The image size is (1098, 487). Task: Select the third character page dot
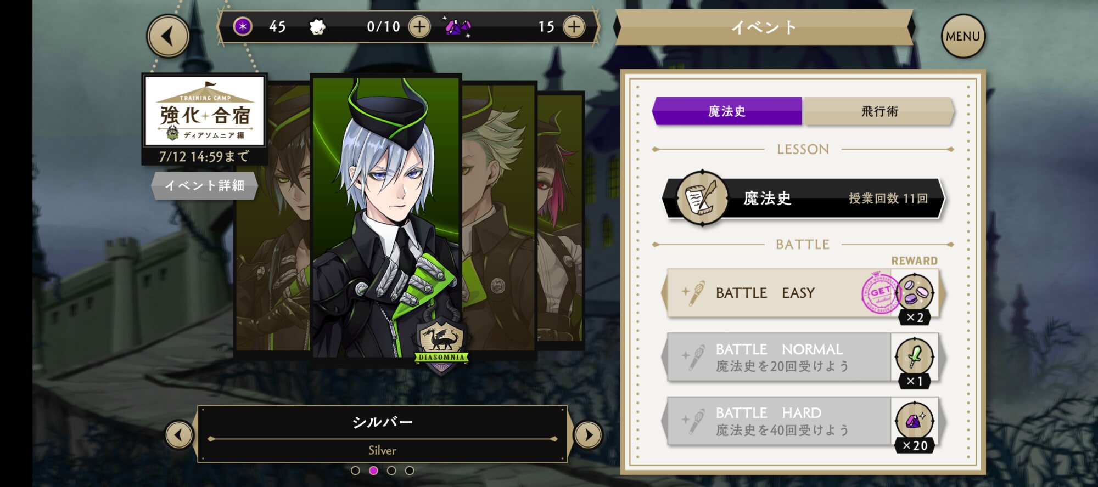coord(391,471)
